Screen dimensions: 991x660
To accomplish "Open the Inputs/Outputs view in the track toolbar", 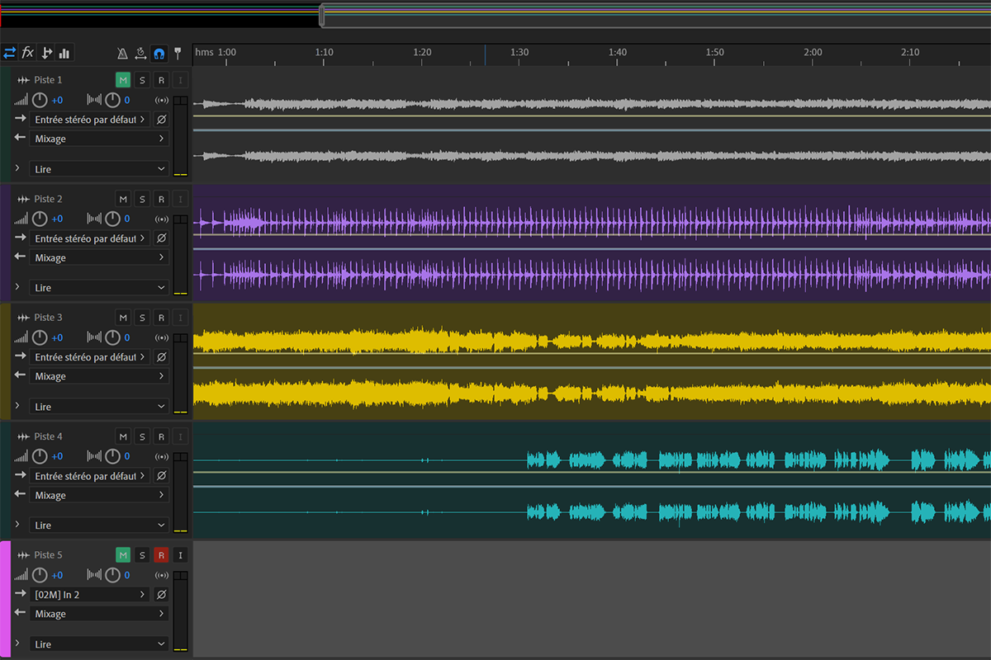I will [10, 53].
